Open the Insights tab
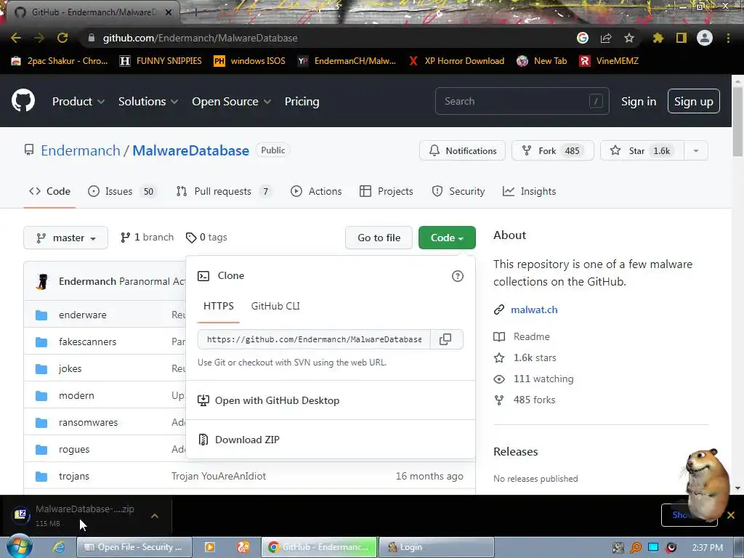 (x=529, y=191)
